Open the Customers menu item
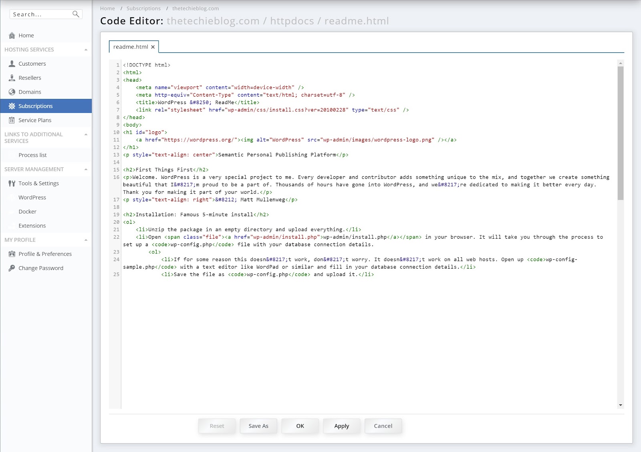This screenshot has width=641, height=452. 46,64
